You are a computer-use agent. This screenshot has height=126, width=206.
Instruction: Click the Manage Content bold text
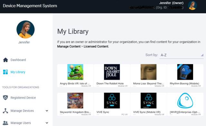69,46
